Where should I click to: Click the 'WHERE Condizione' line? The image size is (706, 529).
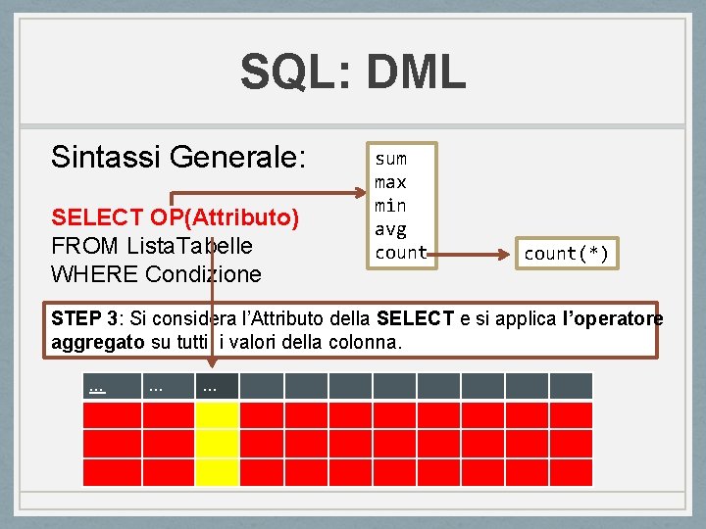pyautogui.click(x=156, y=274)
